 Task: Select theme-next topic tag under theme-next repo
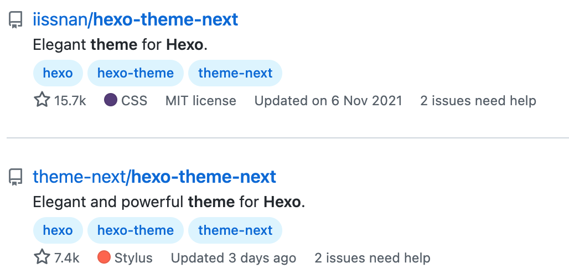pyautogui.click(x=235, y=230)
